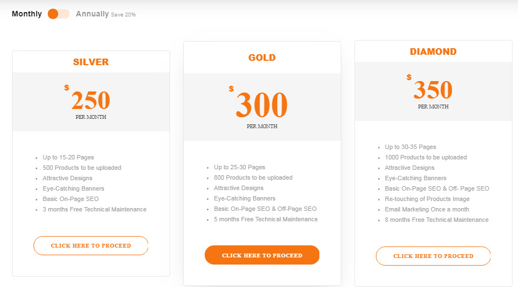Click '5 months Free Technical Maintenance' item

tap(266, 219)
